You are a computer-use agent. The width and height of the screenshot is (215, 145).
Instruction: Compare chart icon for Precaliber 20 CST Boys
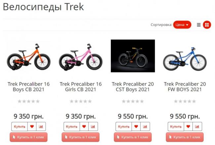(145, 127)
